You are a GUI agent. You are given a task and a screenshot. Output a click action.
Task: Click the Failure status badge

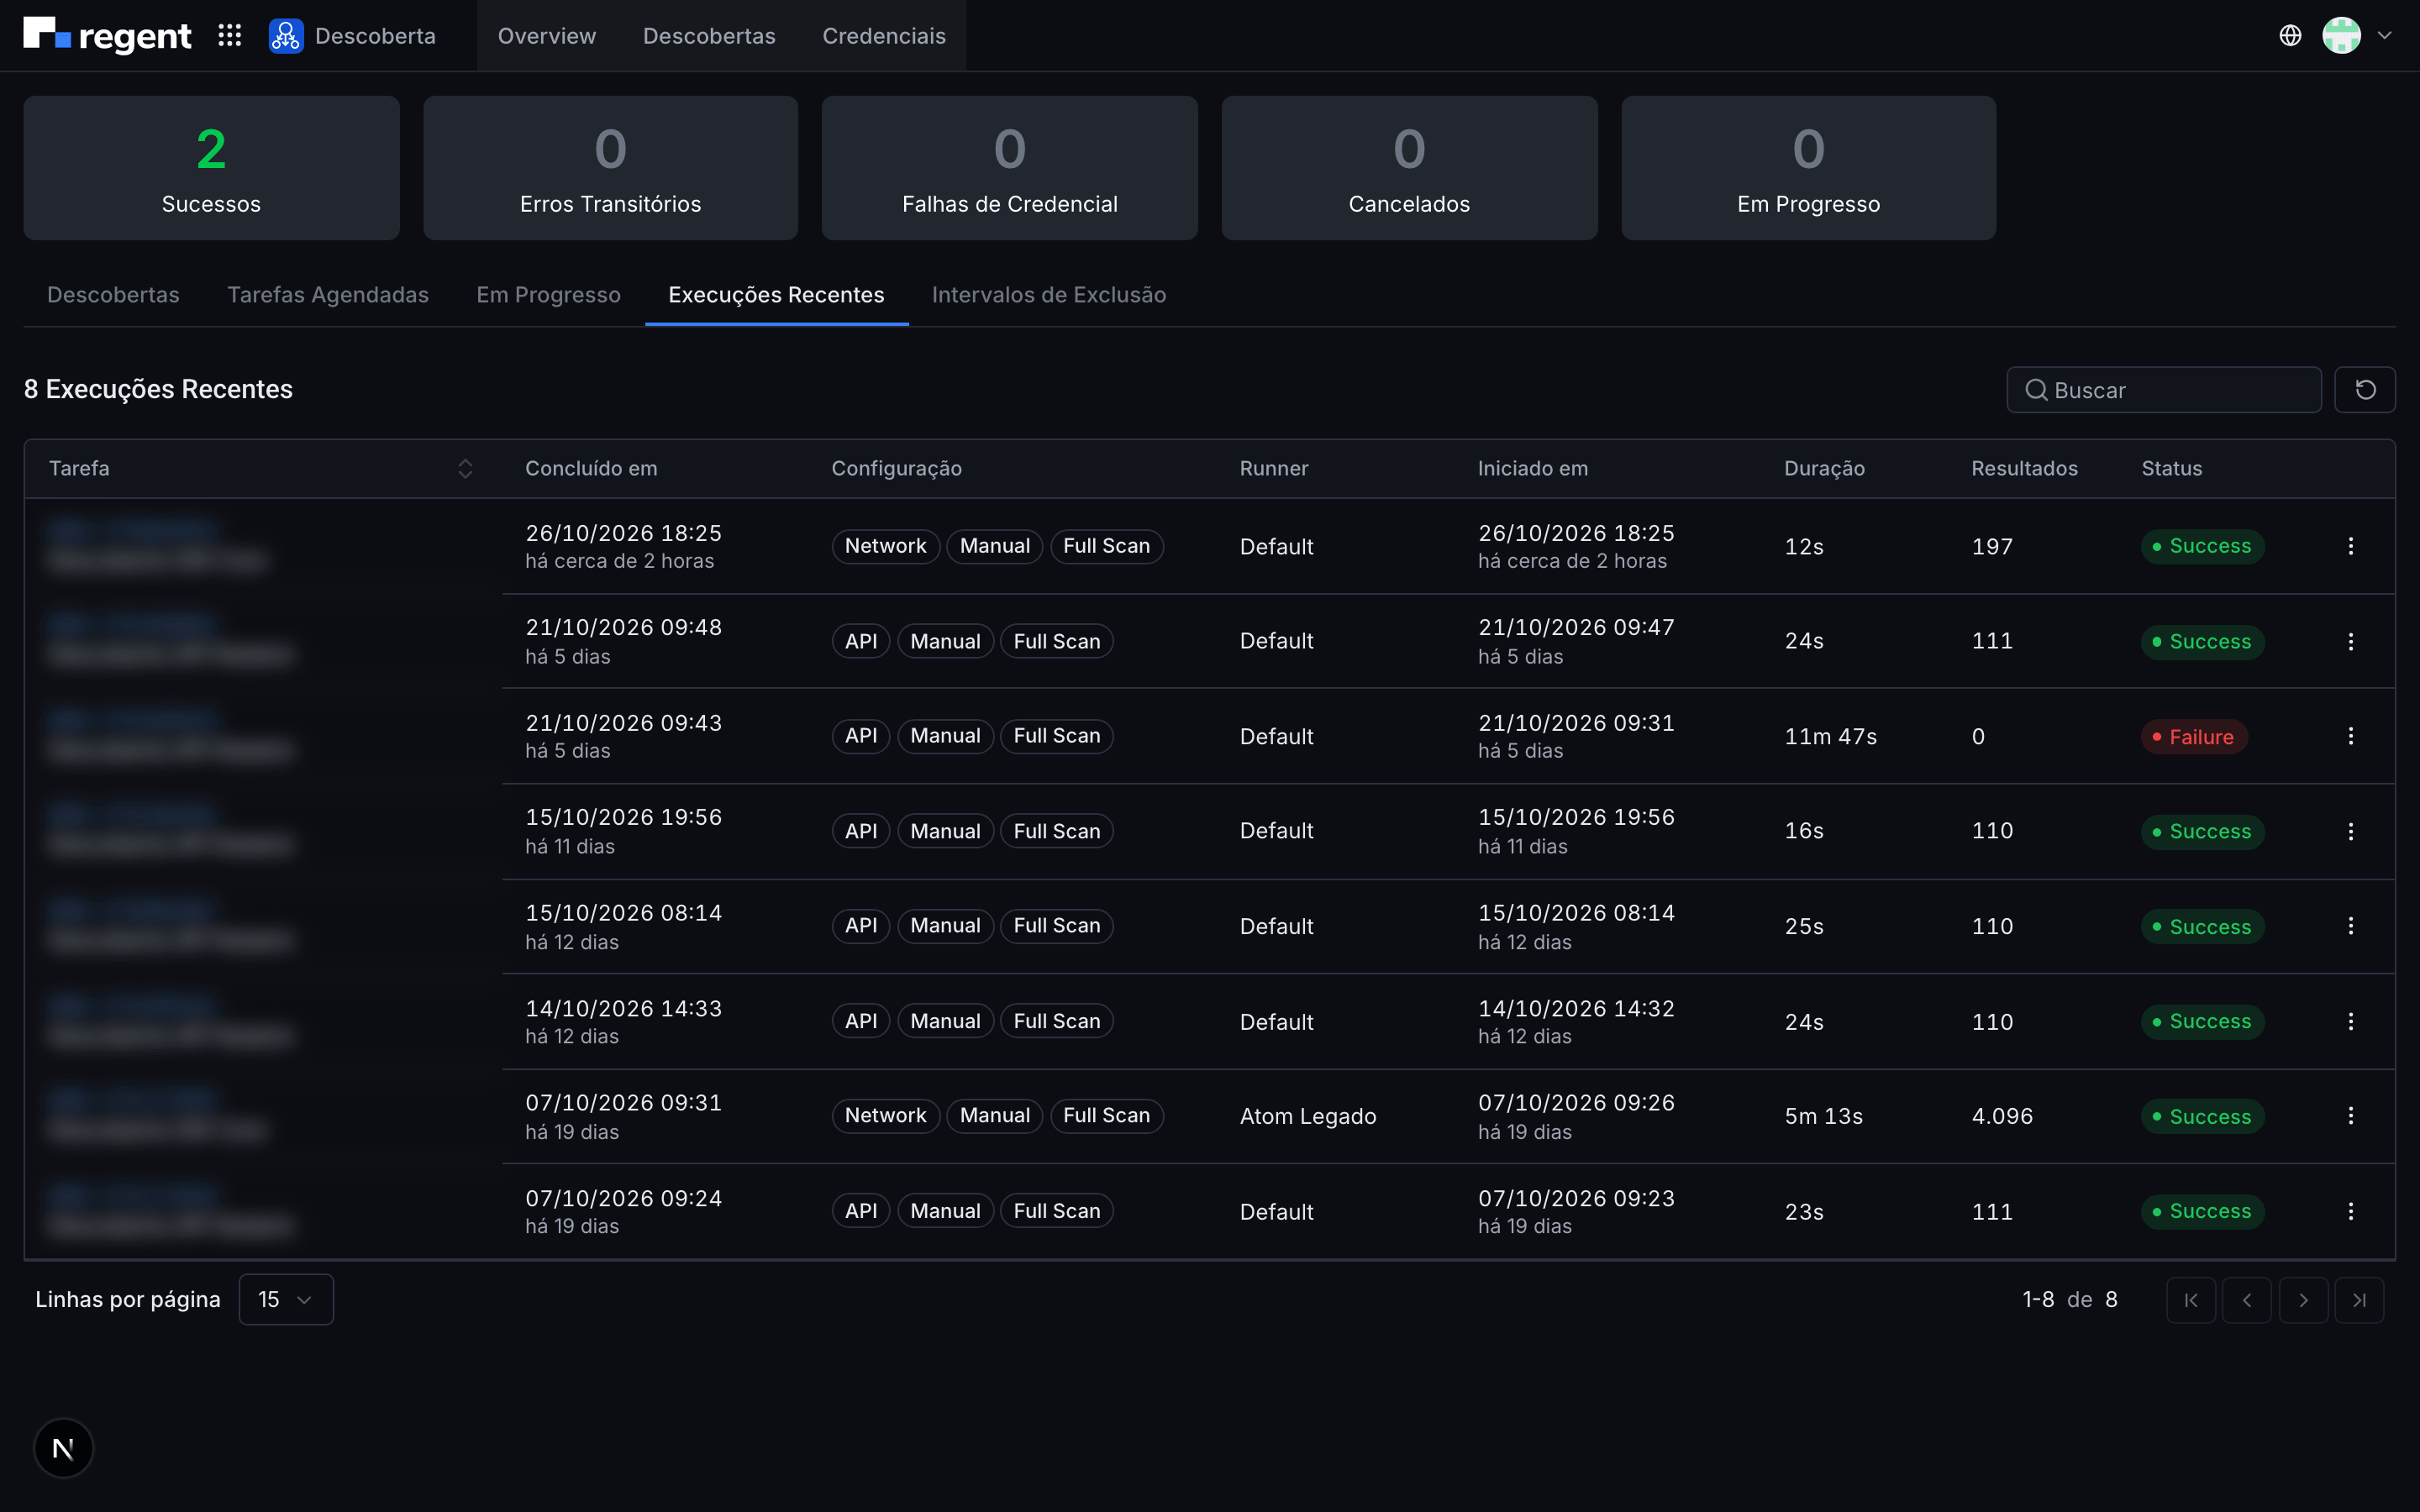(2194, 737)
